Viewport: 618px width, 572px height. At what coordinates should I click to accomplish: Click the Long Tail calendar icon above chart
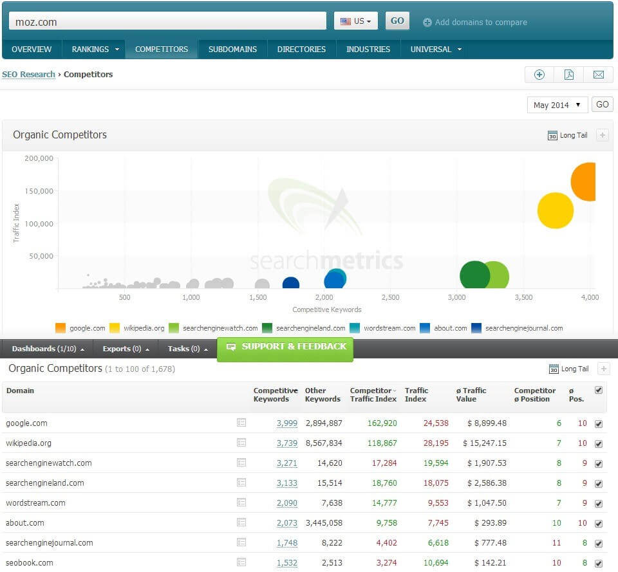coord(552,136)
